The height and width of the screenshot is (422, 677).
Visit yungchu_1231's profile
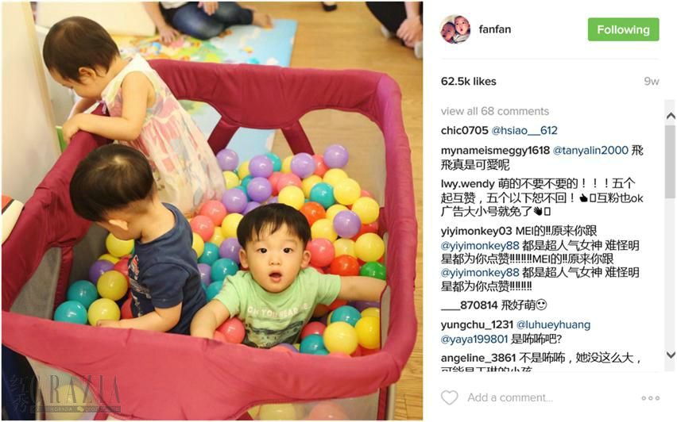point(477,324)
